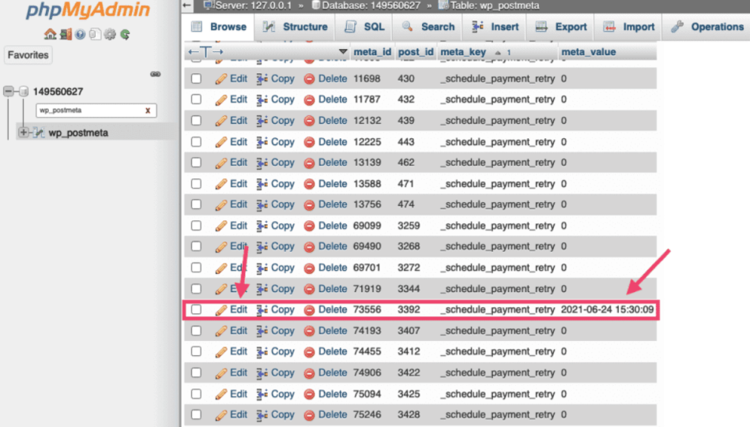Check the row with meta_id 13756
The height and width of the screenshot is (427, 750).
click(x=196, y=204)
